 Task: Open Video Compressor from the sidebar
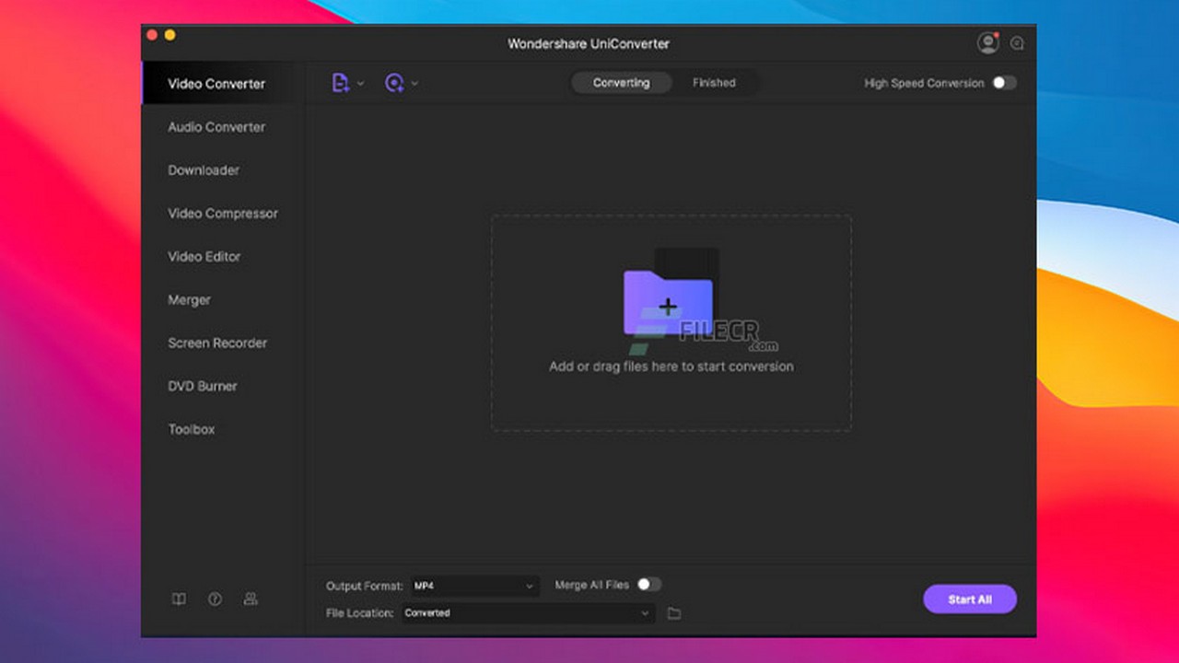(x=223, y=214)
